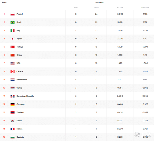Sort by the Won column header

pos(76,7)
